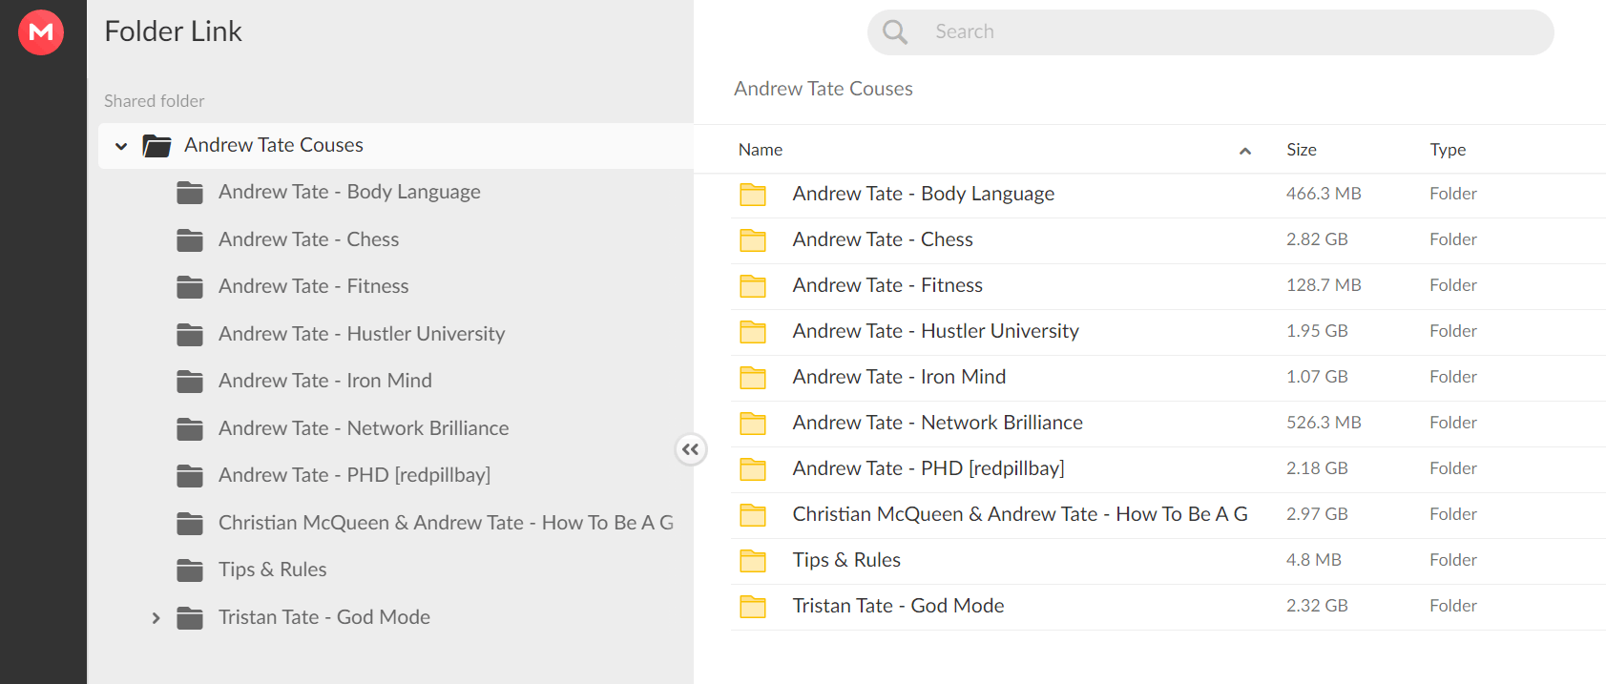This screenshot has width=1606, height=684.
Task: Sort by Name column header
Action: [x=761, y=150]
